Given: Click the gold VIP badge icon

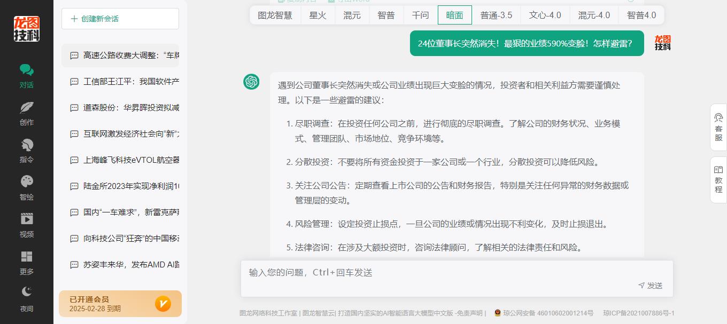Looking at the screenshot, I should (x=163, y=304).
